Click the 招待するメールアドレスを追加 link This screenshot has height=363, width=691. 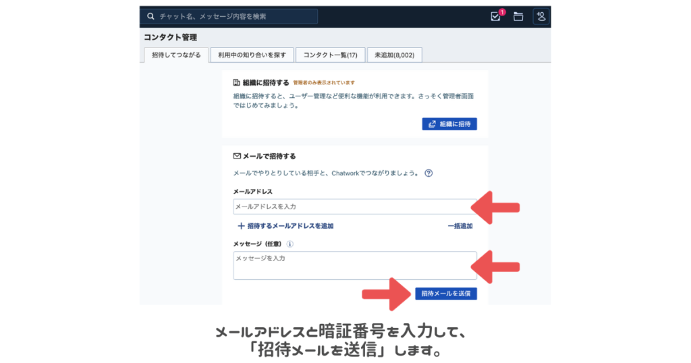click(285, 226)
